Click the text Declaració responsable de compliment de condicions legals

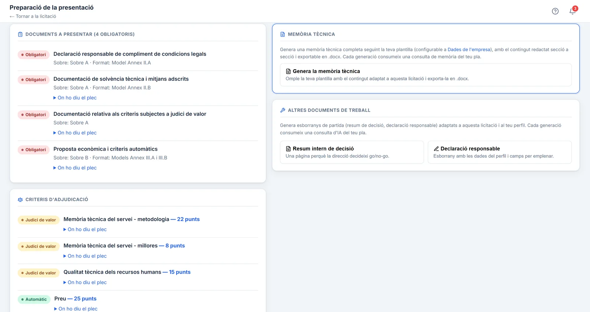(x=130, y=54)
